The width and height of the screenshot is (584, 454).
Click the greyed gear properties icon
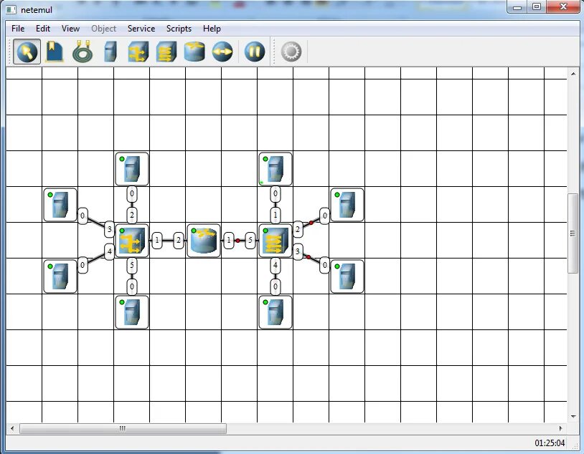tap(291, 52)
